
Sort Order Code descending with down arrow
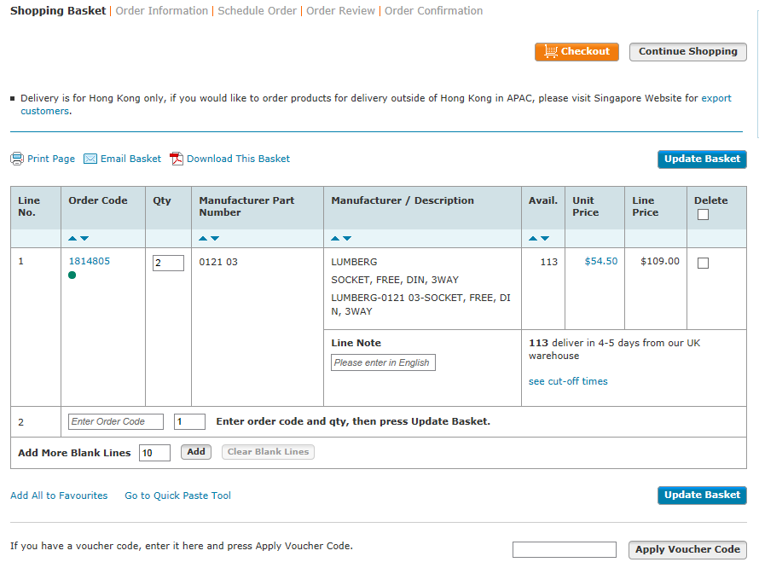pyautogui.click(x=84, y=238)
